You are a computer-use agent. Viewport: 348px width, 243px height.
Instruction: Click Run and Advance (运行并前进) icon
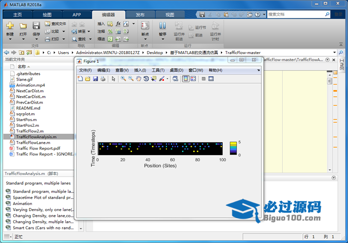(179, 25)
